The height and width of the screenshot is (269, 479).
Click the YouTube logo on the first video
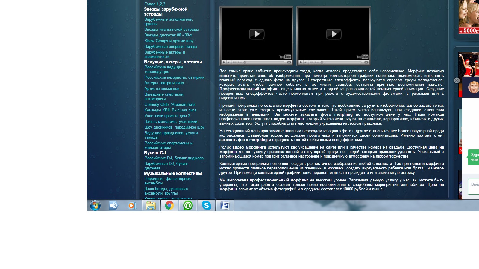pos(285,57)
